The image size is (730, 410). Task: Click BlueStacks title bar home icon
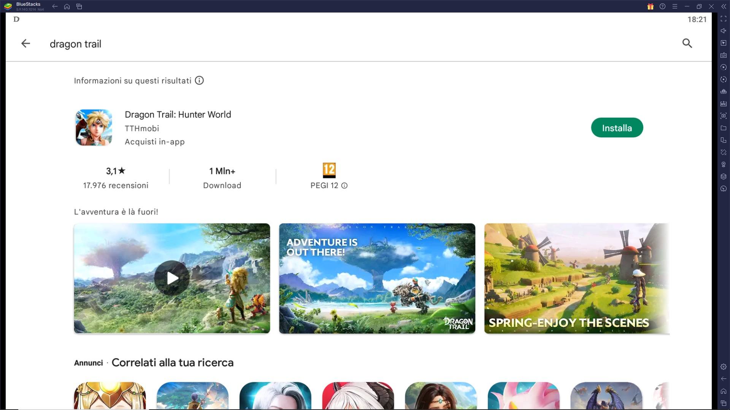(x=67, y=6)
